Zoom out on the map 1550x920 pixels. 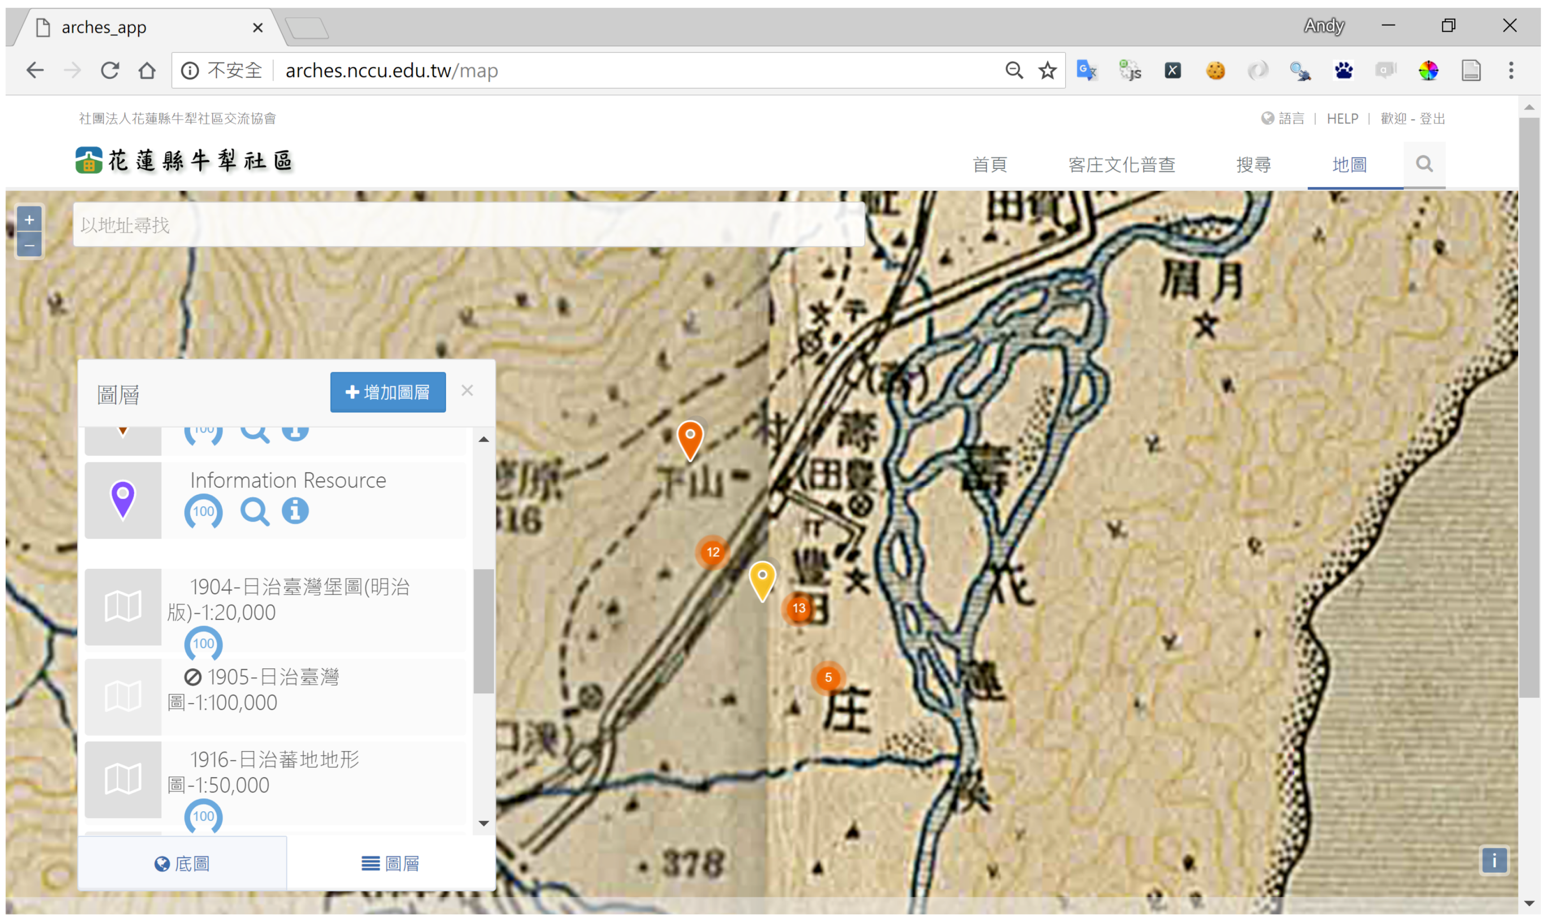pos(29,245)
